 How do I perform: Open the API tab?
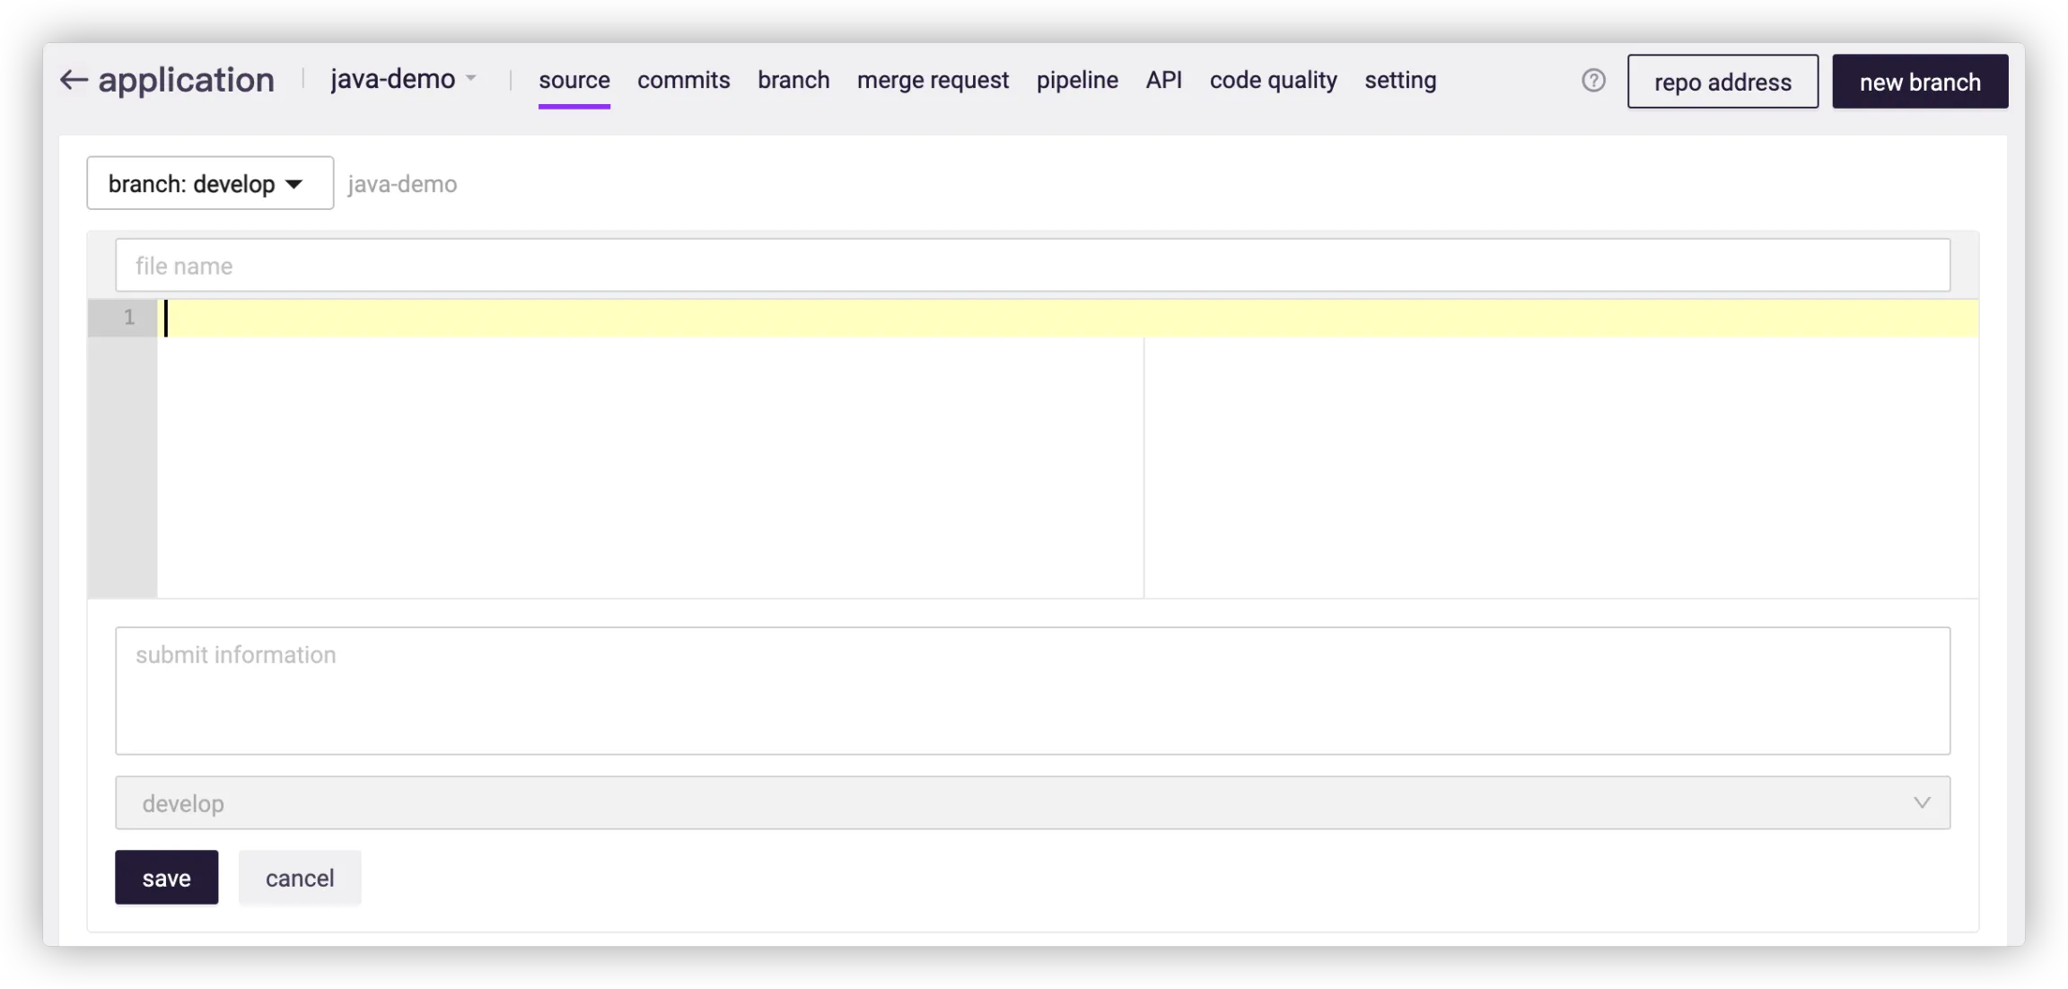coord(1163,81)
